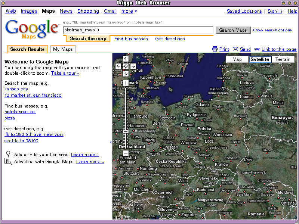Image resolution: width=299 pixels, height=224 pixels.
Task: Switch map view to Map
Action: [237, 59]
